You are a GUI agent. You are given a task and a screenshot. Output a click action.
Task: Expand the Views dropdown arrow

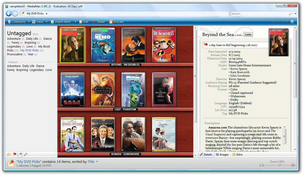(x=47, y=22)
